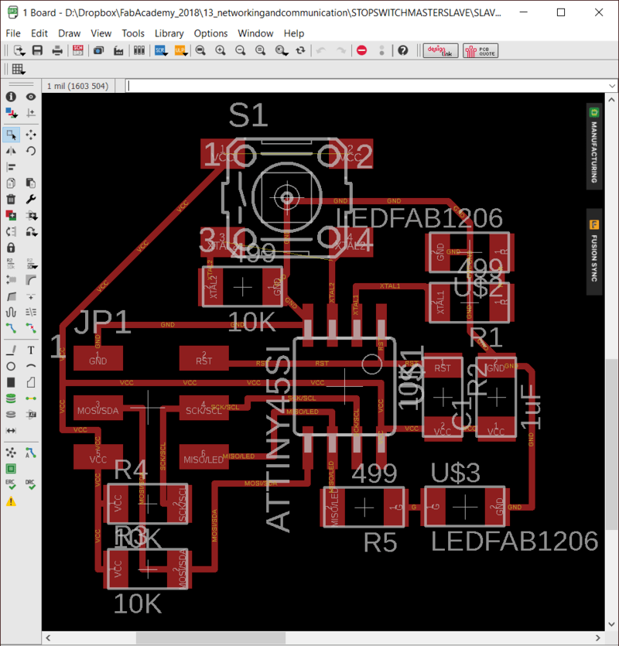Select the Route airwire tool
This screenshot has height=646, width=619.
click(x=11, y=328)
